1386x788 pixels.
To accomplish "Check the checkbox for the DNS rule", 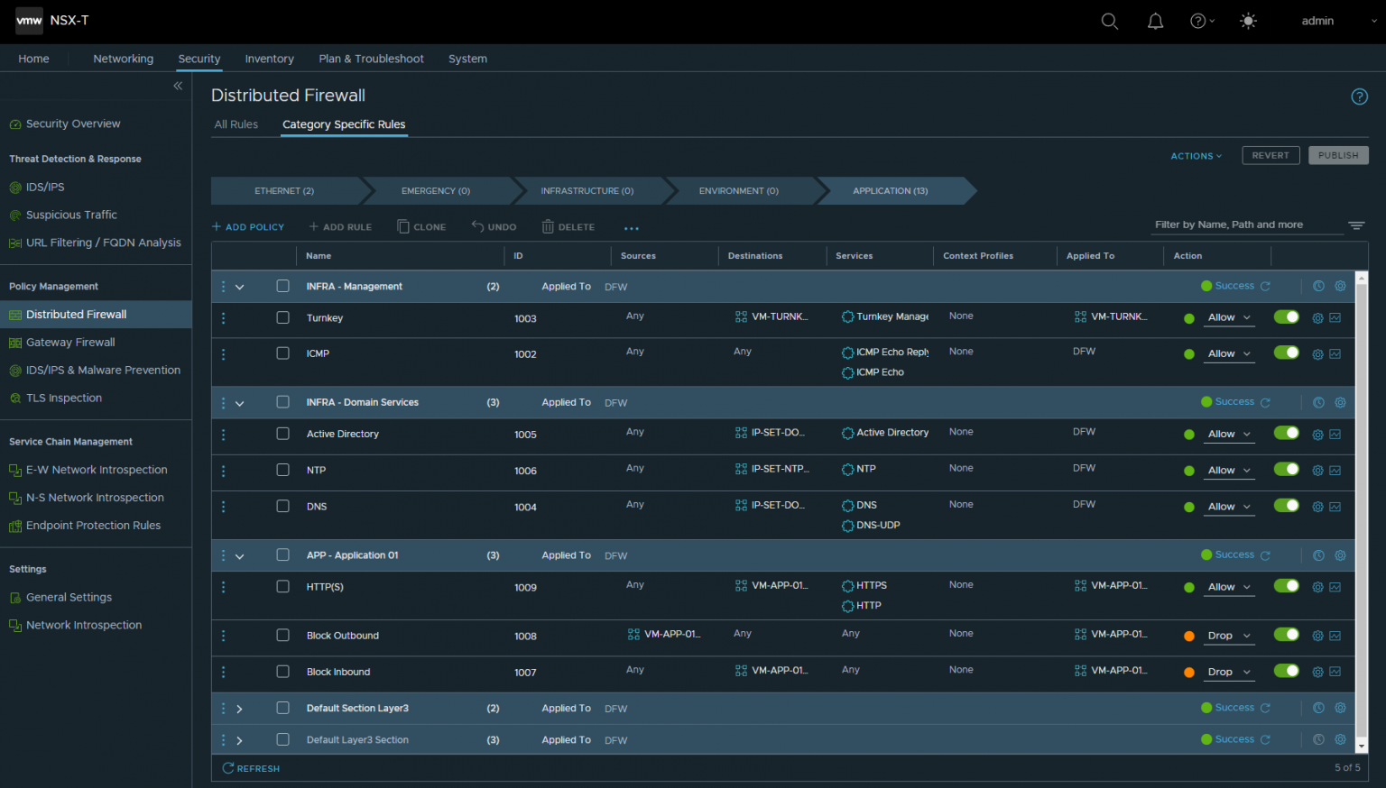I will pos(282,507).
